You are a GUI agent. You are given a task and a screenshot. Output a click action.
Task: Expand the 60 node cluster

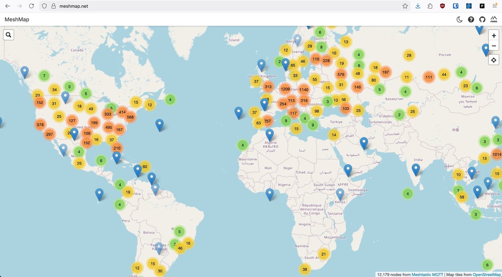(x=145, y=166)
